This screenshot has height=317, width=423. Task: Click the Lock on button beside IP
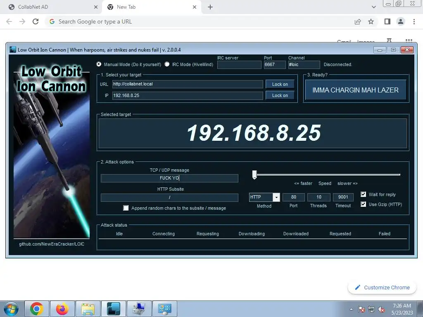coord(280,95)
